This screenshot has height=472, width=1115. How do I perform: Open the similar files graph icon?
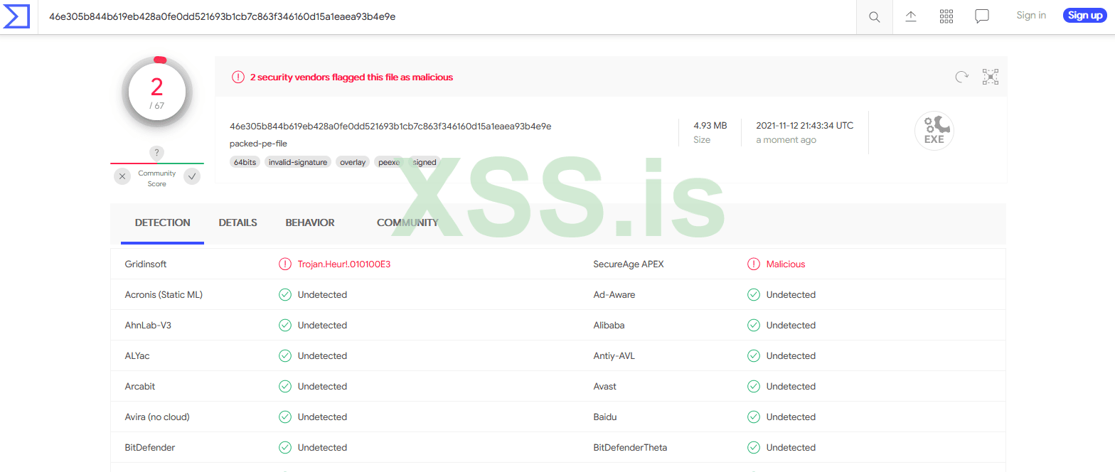991,77
